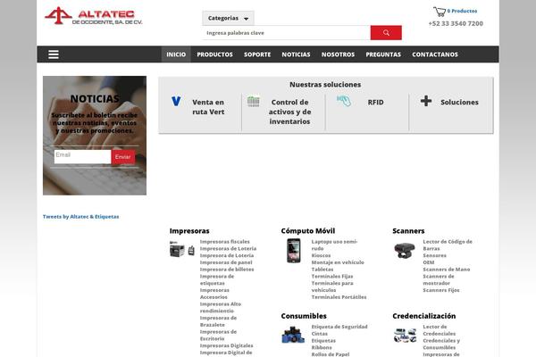This screenshot has height=357, width=536.
Task: Open the Credencialización category heading
Action: coord(423,316)
